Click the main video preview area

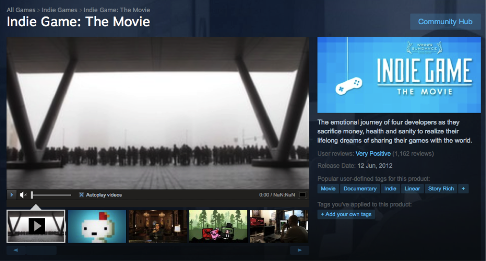pos(158,113)
